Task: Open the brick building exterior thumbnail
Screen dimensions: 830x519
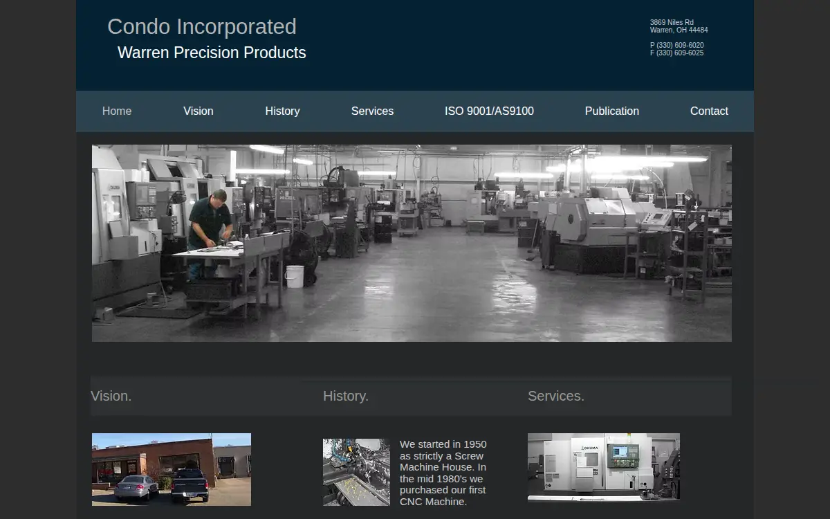Action: point(172,469)
